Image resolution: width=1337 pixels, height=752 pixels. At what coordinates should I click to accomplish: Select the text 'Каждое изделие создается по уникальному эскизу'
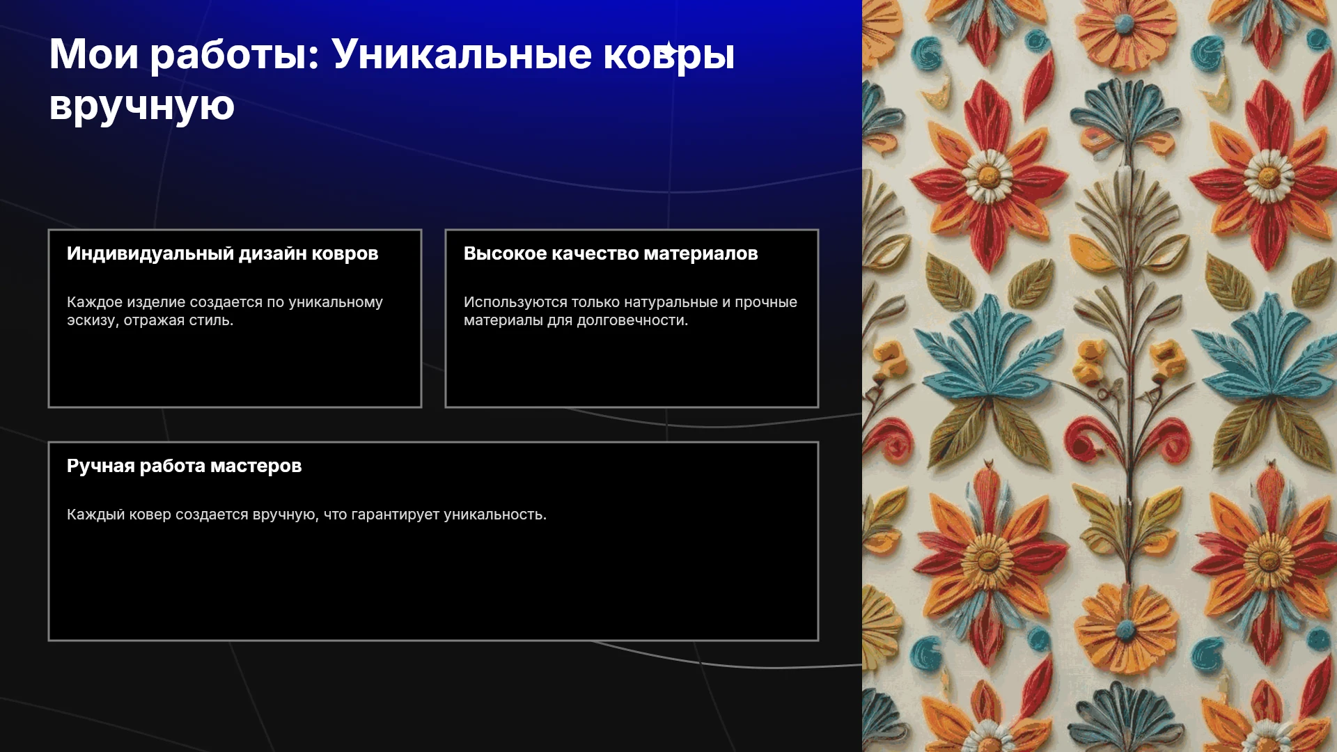pos(225,311)
